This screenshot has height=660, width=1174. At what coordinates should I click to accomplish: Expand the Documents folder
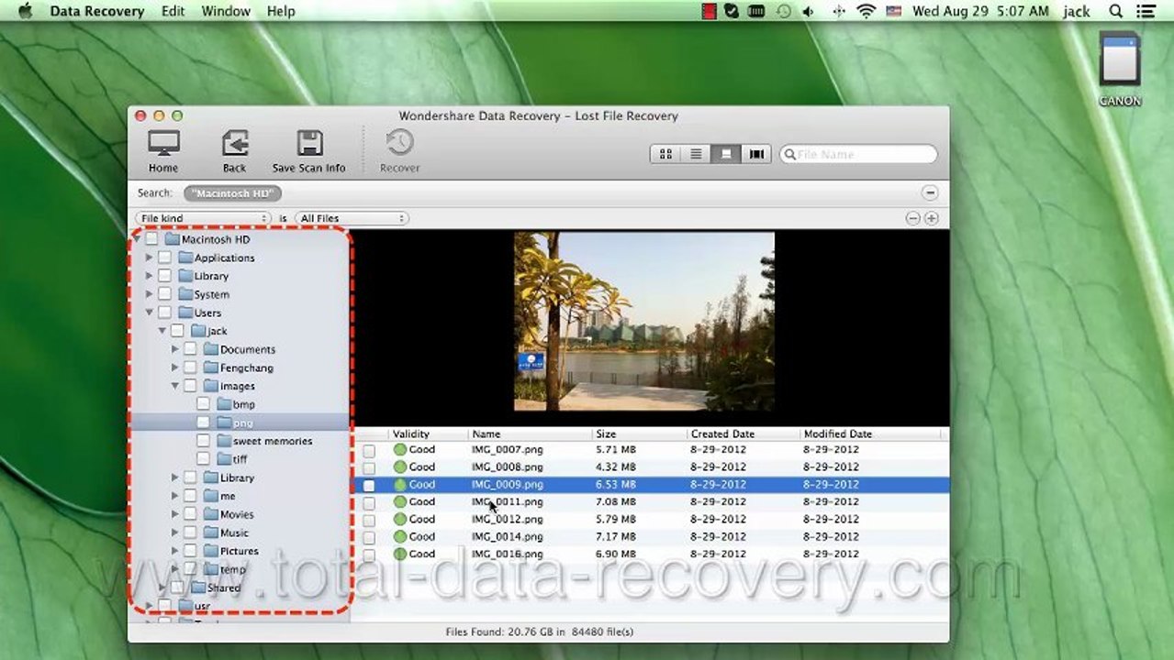[174, 349]
